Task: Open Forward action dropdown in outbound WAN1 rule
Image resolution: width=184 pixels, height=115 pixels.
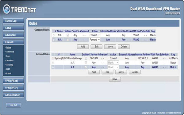Action: coord(94,35)
